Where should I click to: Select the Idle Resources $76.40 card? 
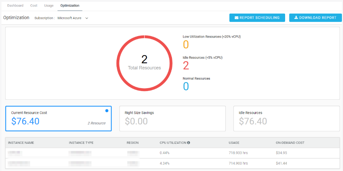[x=287, y=118]
